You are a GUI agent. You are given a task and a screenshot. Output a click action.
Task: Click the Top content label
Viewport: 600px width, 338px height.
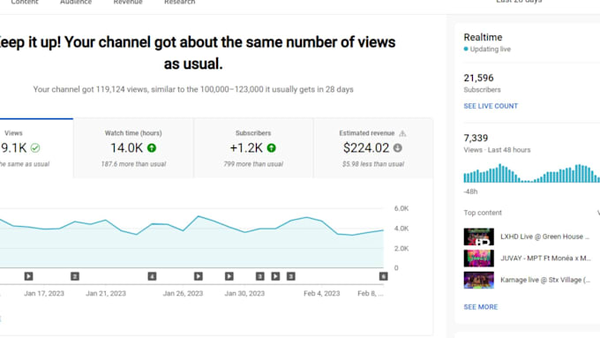tap(483, 213)
